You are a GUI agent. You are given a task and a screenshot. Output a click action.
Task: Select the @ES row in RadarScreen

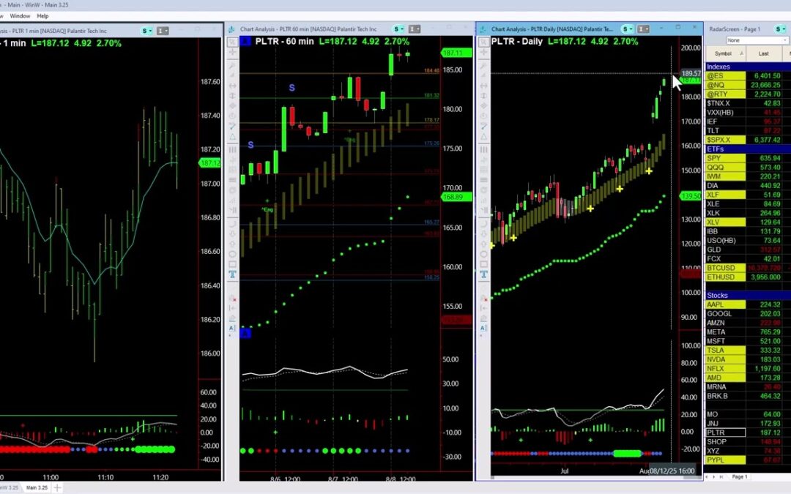click(748, 75)
